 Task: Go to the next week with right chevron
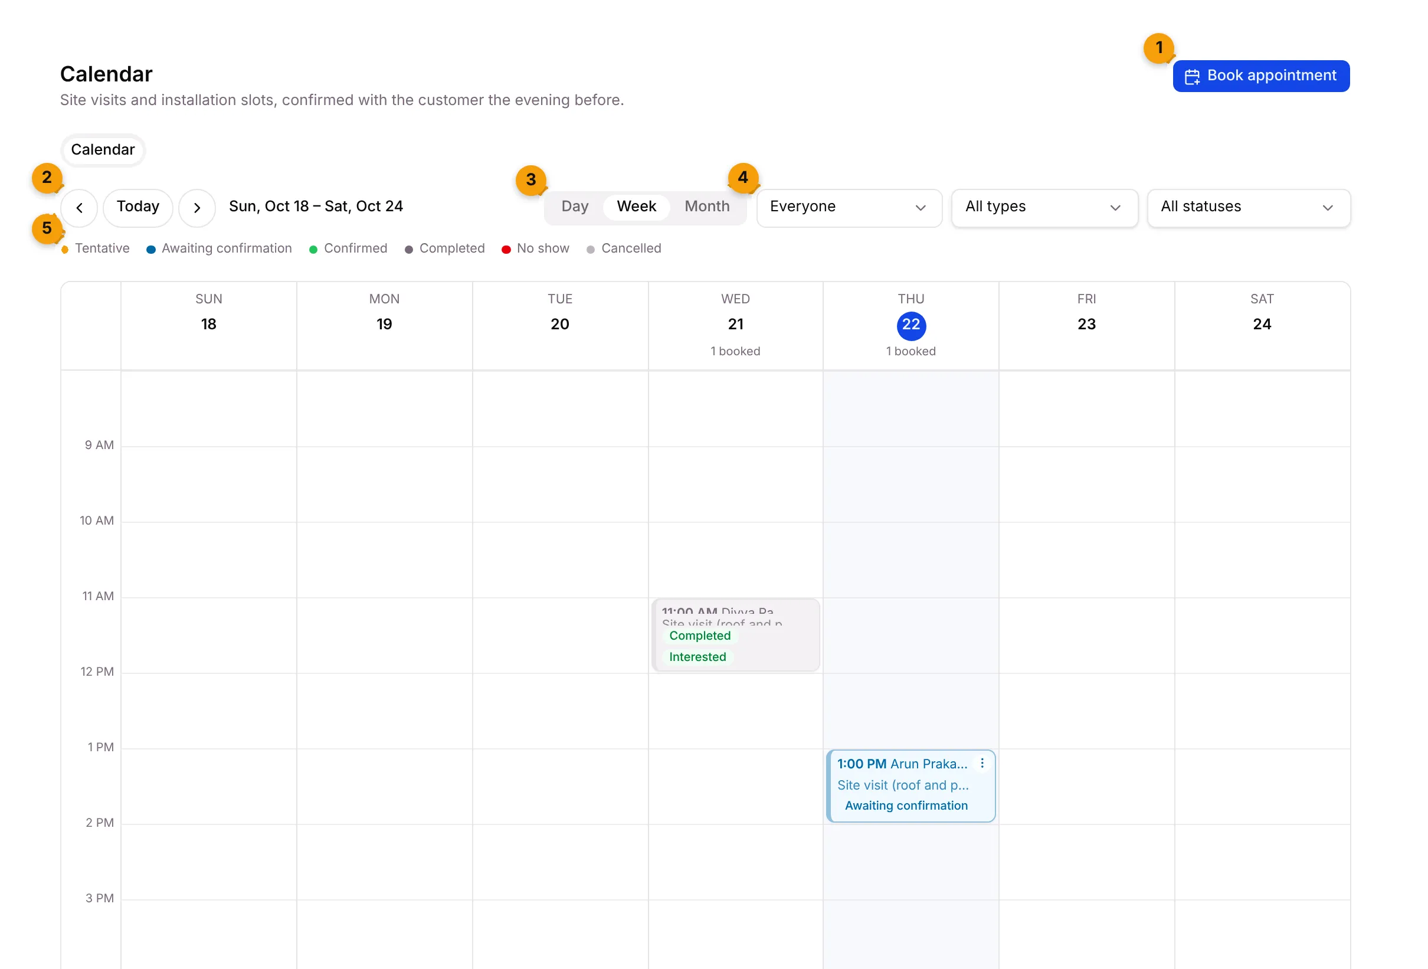tap(196, 208)
